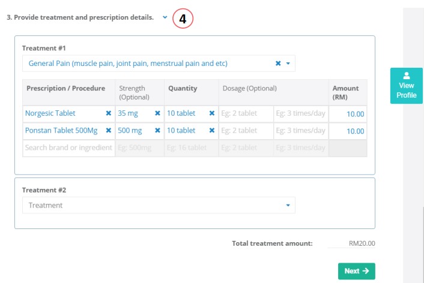Click the empty row quantity field
424x283 pixels.
pos(191,148)
